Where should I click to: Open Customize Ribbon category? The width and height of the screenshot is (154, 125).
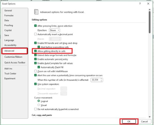(13, 57)
